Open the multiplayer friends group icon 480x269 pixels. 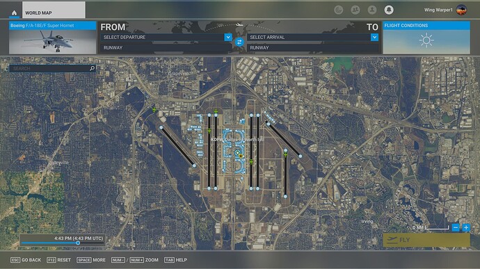(x=355, y=10)
